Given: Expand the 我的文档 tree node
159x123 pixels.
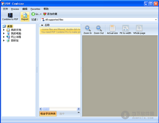Looking at the screenshot, I should (4, 30).
